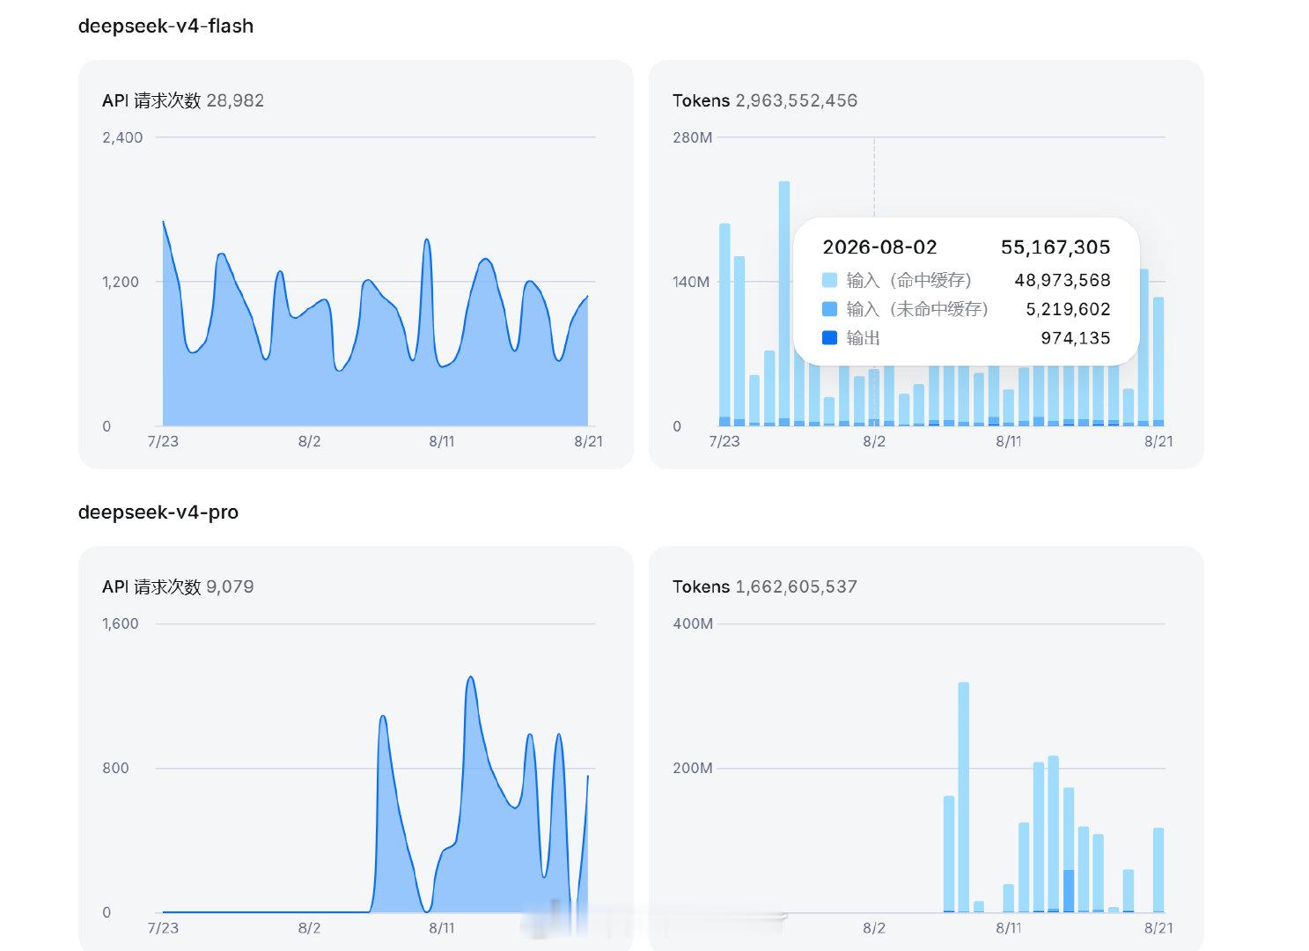Select the first 7/23 bar in the flash Tokens chart

click(x=724, y=325)
